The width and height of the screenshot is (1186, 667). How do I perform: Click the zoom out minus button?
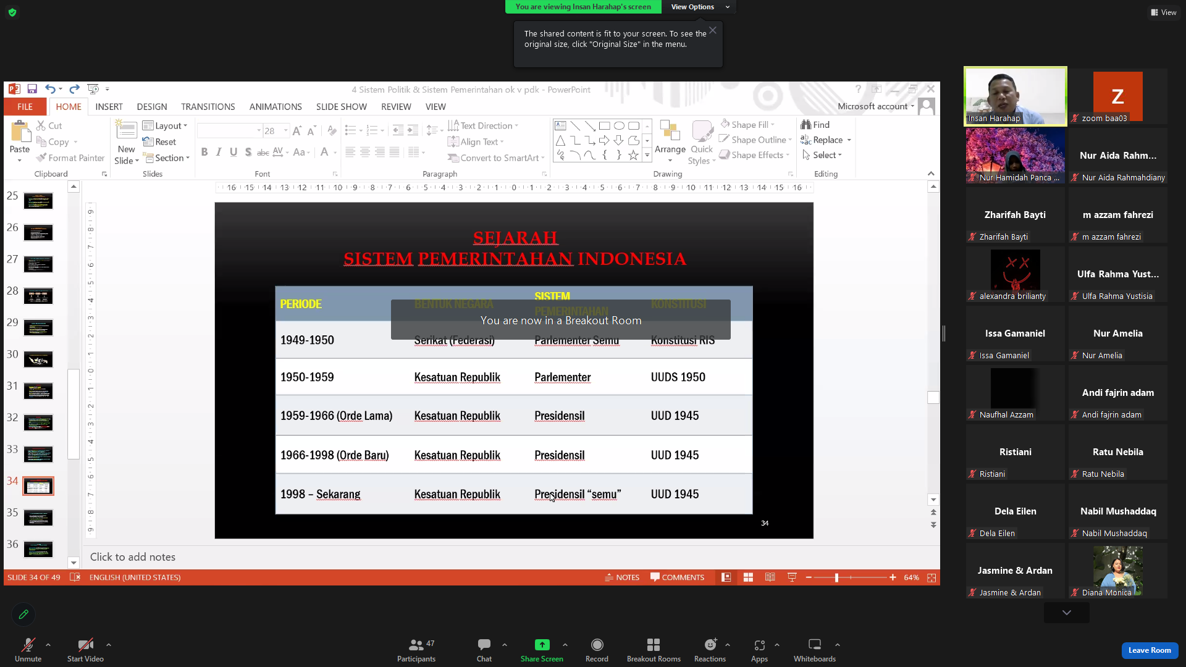click(x=809, y=577)
